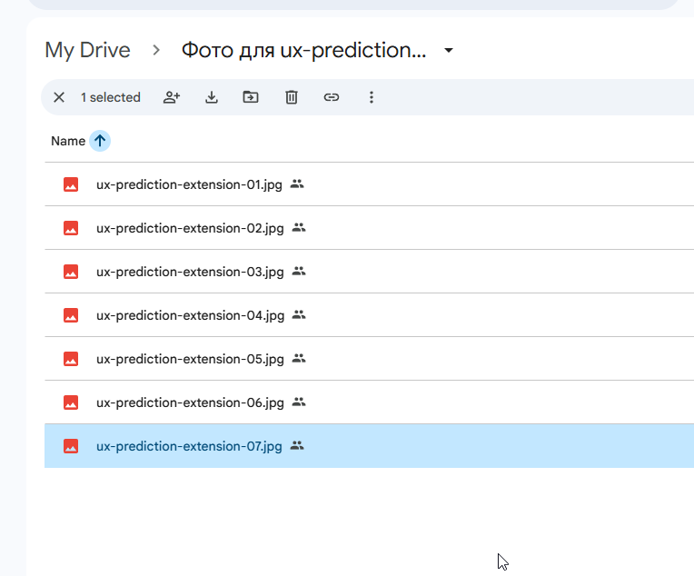
Task: Click shared icon beside ux-prediction-extension-03.jpg
Action: click(299, 271)
